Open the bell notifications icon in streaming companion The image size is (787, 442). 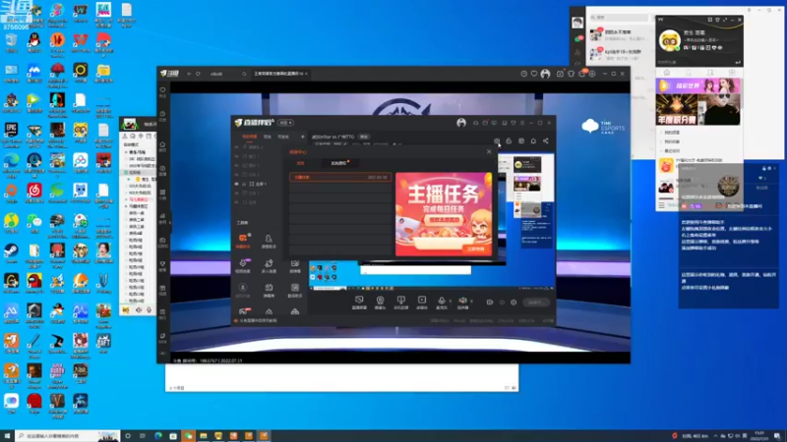click(x=533, y=141)
